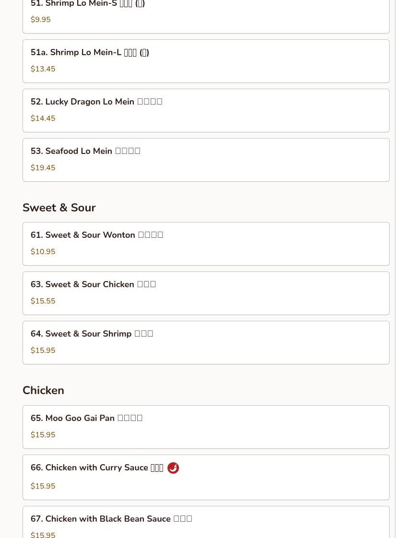
Task: Click the $13.45 Shrimp Lo Mein-L price
Action: tap(43, 69)
